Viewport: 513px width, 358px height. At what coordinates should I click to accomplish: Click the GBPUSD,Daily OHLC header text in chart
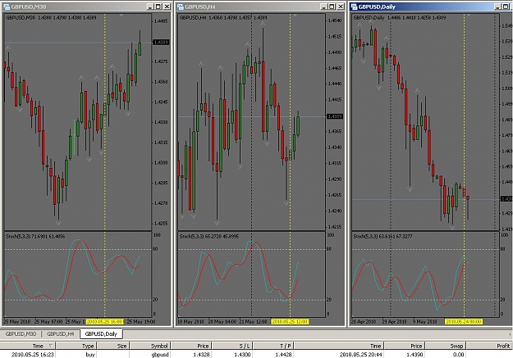click(x=400, y=18)
